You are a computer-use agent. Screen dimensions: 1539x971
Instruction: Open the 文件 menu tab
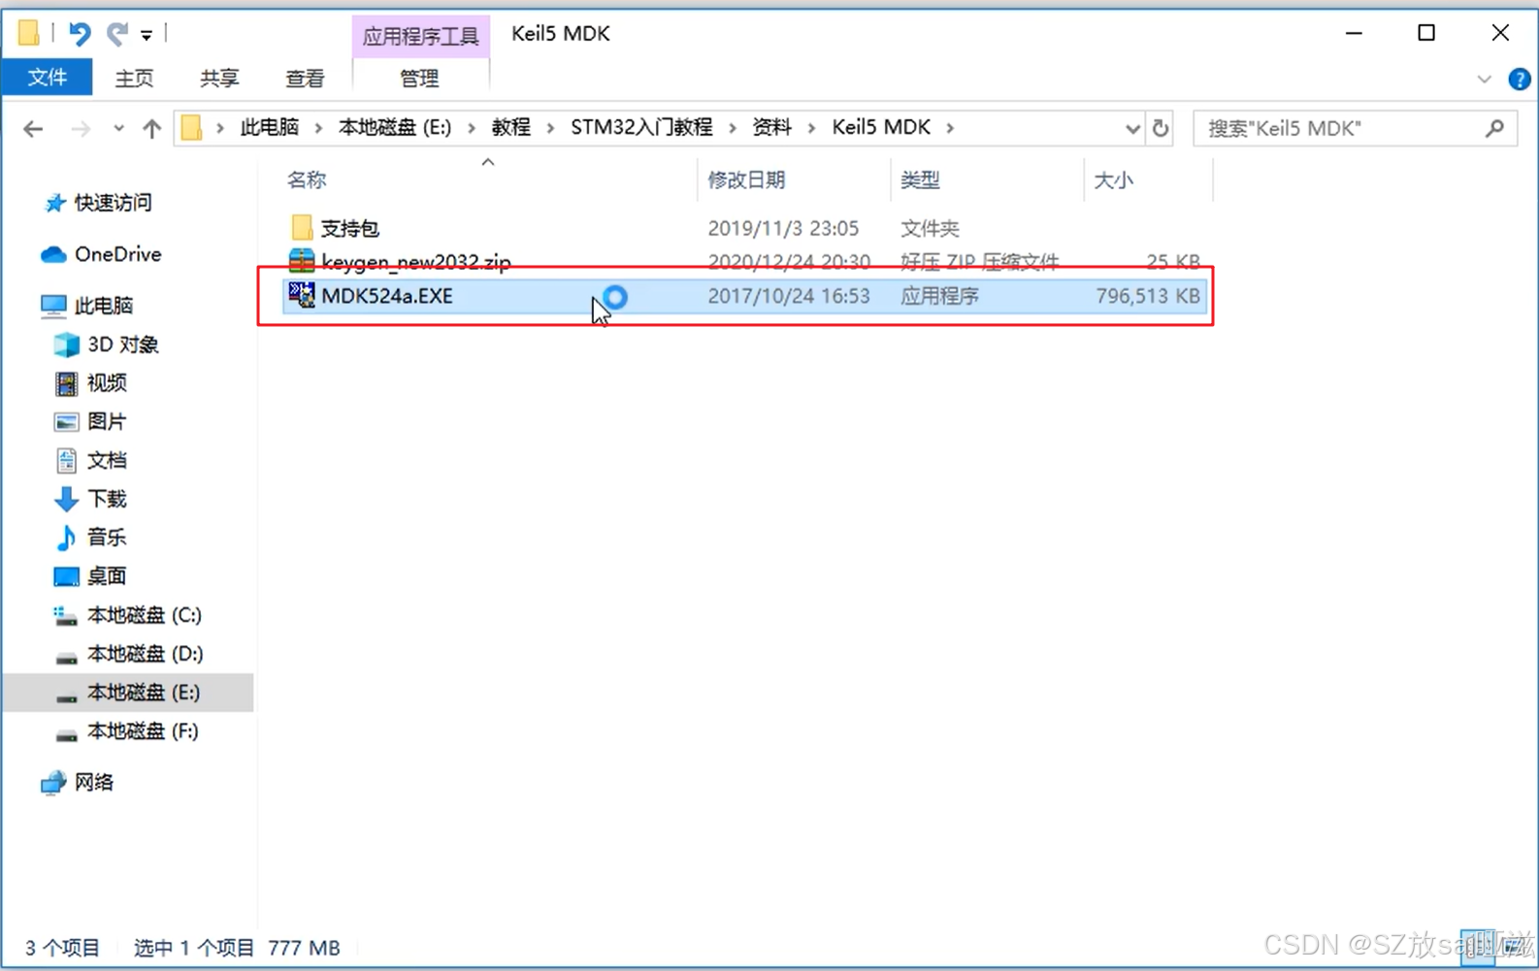47,78
